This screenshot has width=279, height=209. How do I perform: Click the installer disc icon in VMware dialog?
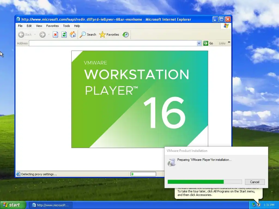tap(172, 162)
